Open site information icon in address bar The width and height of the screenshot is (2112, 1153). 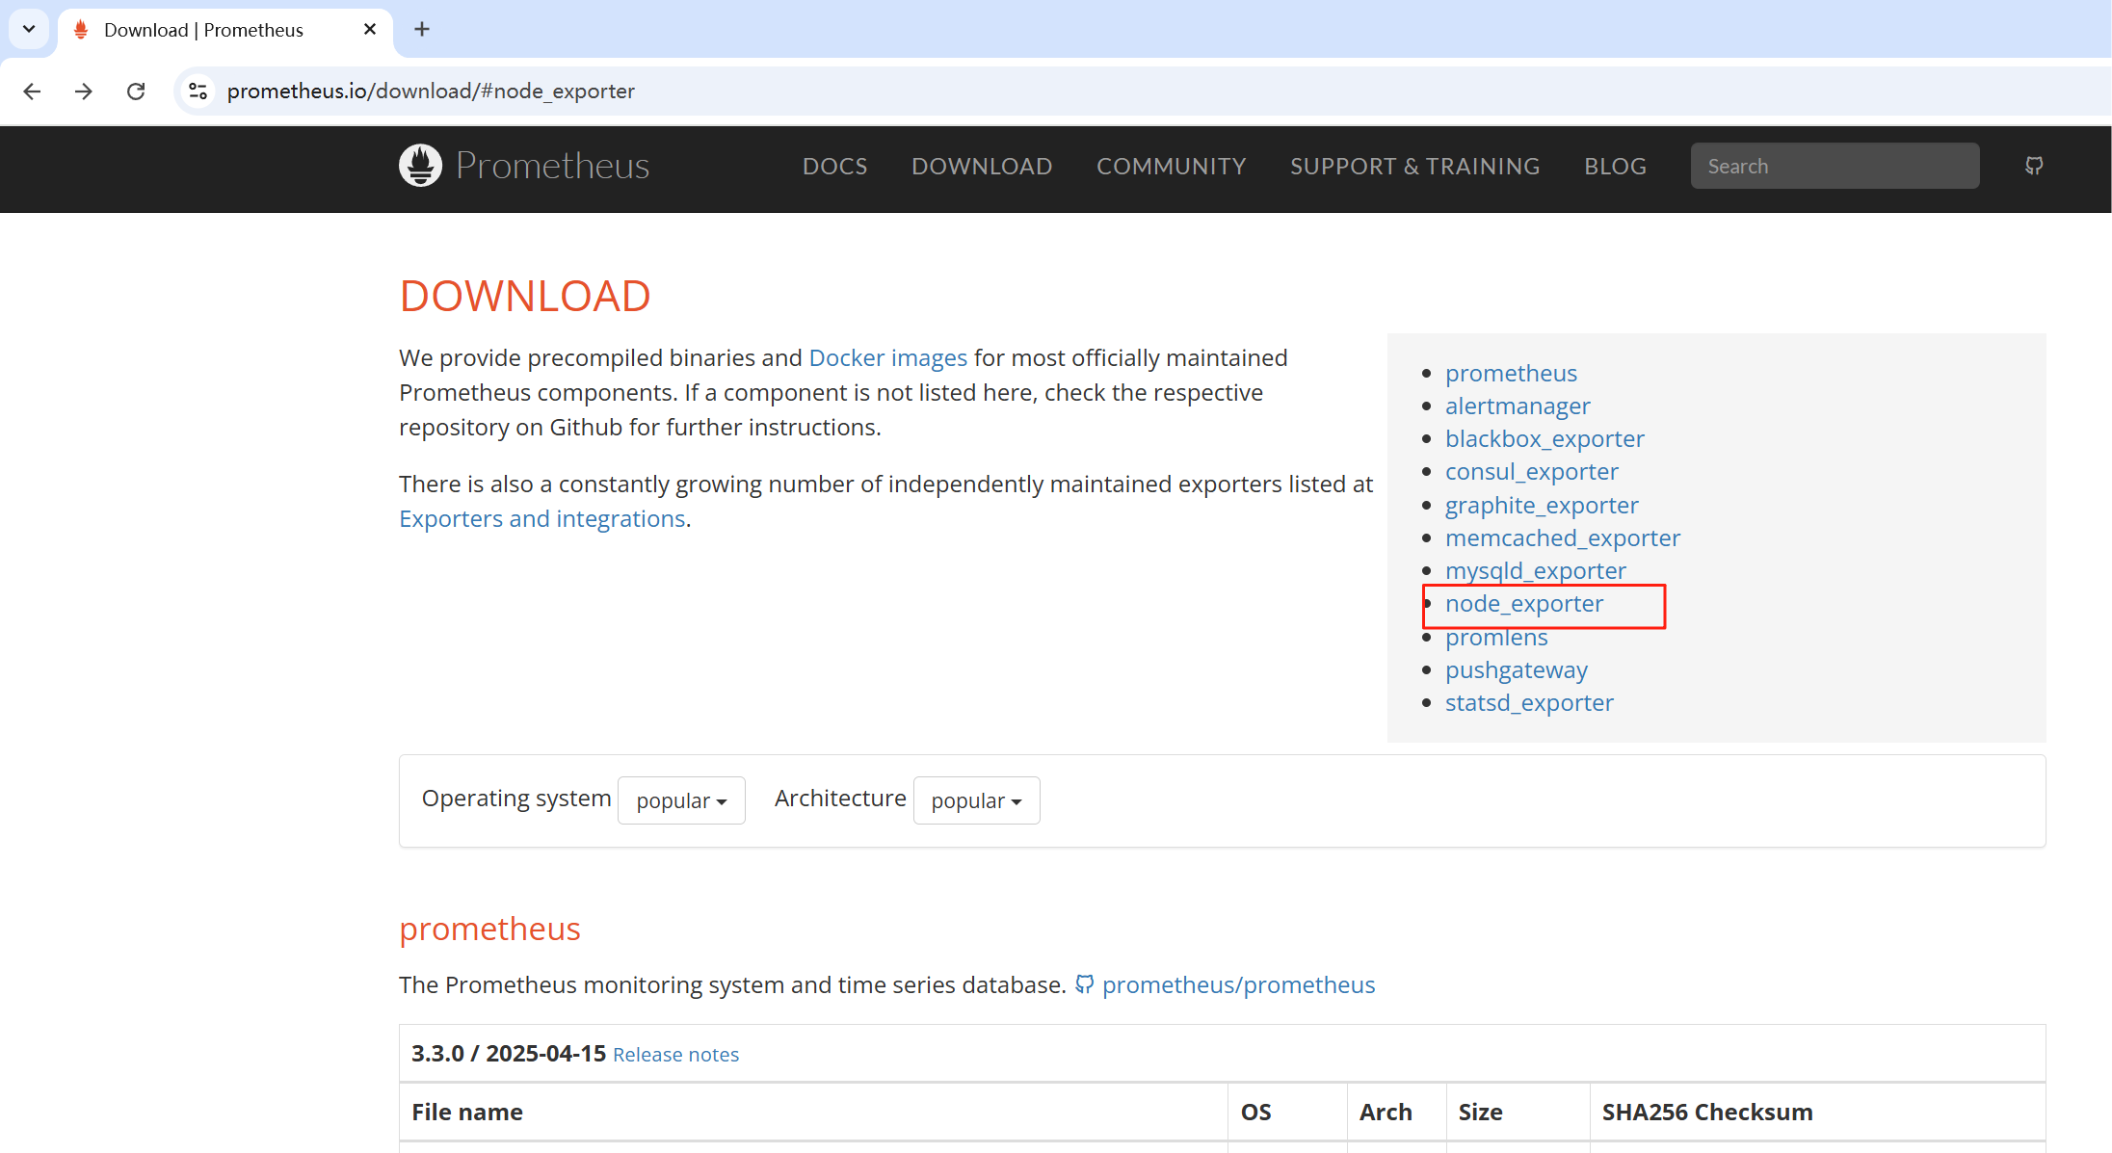tap(198, 91)
